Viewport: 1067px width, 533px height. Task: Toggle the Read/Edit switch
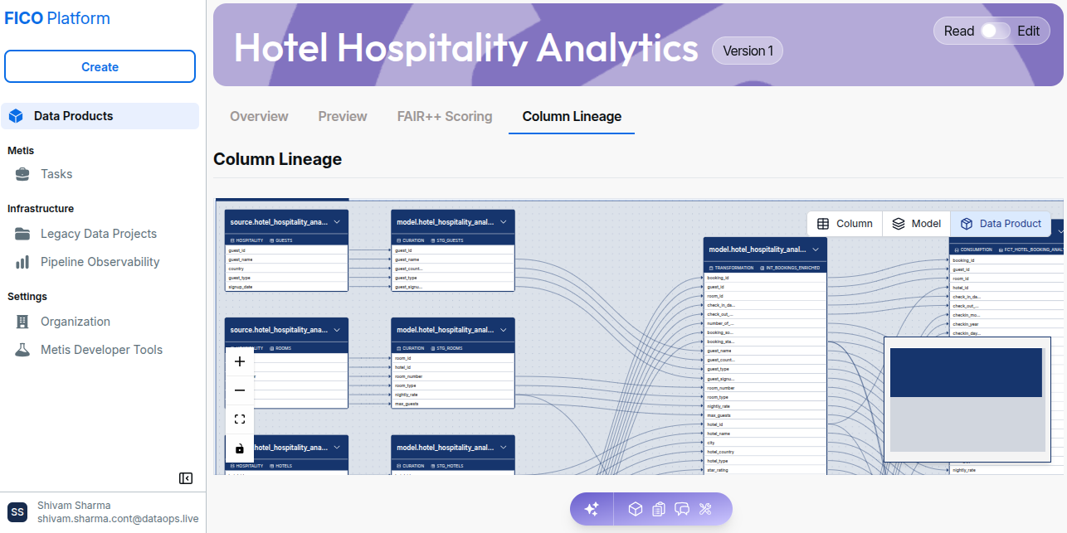pyautogui.click(x=995, y=31)
